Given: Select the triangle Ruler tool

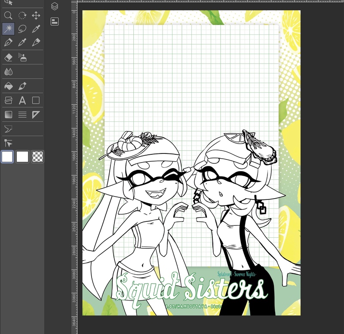Looking at the screenshot, I should click(36, 115).
